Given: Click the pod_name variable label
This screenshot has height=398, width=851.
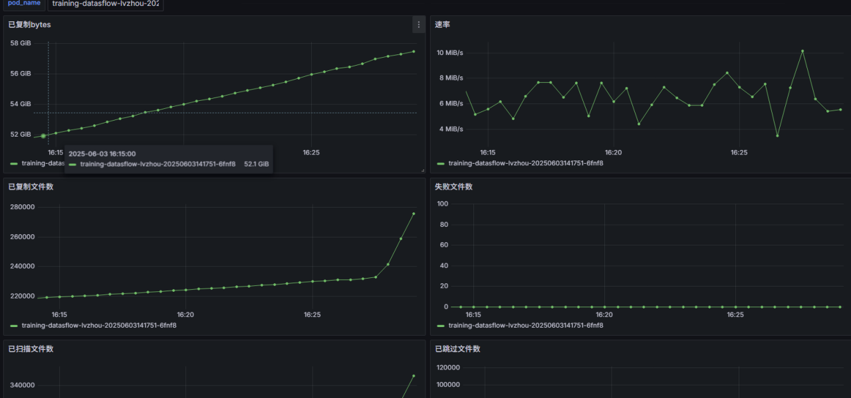Looking at the screenshot, I should click(x=24, y=3).
